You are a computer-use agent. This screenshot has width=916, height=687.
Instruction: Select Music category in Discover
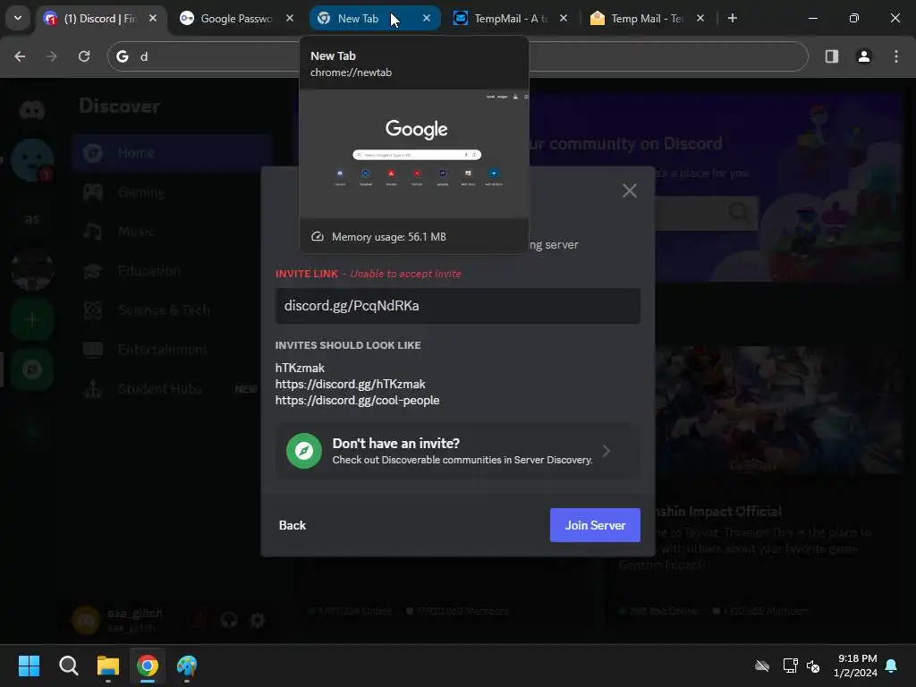coord(173,232)
